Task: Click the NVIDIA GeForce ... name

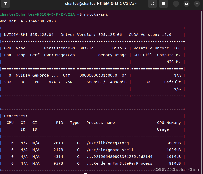Action: point(37,75)
